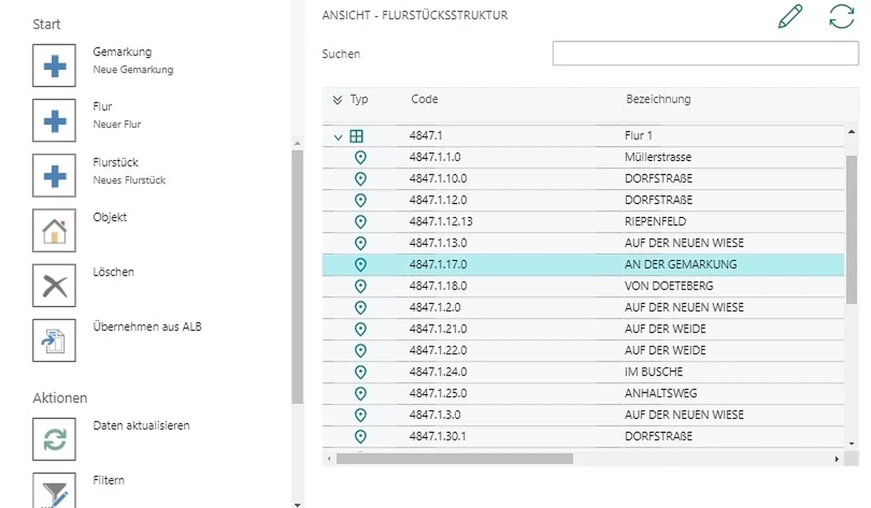This screenshot has width=871, height=508.
Task: Select the VON DOETEBERG row
Action: tap(512, 286)
